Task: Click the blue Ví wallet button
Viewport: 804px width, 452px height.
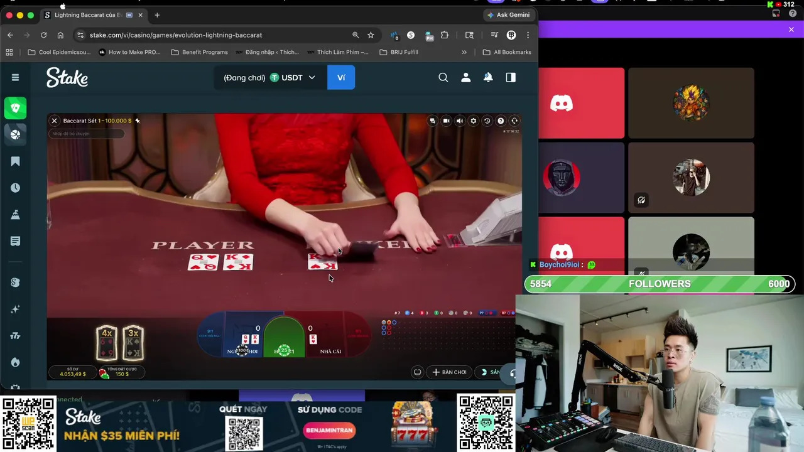Action: click(x=341, y=77)
